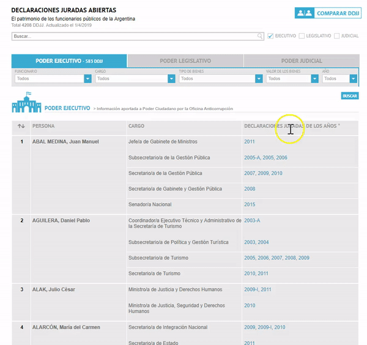Click the Senador/a Nacional cargo cell
Image resolution: width=367 pixels, height=345 pixels.
(x=150, y=204)
